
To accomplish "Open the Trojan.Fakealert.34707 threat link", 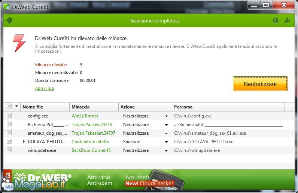I will (93, 133).
